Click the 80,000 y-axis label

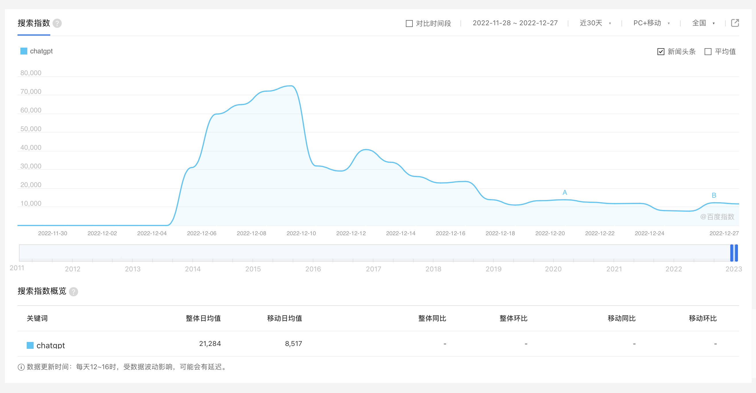click(x=30, y=73)
